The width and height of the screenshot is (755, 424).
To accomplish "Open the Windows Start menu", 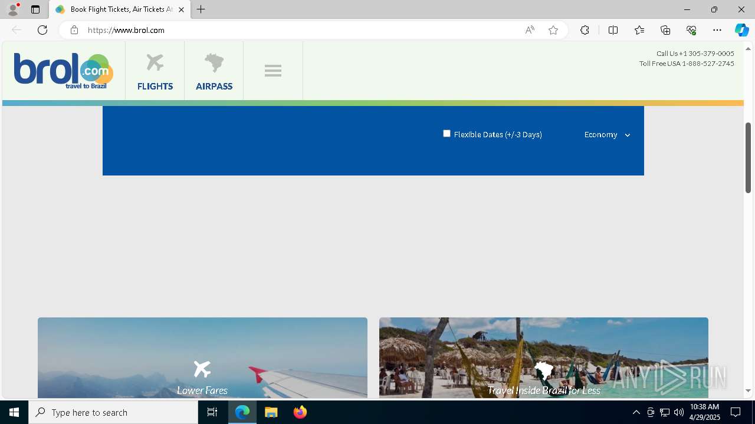I will 14,412.
